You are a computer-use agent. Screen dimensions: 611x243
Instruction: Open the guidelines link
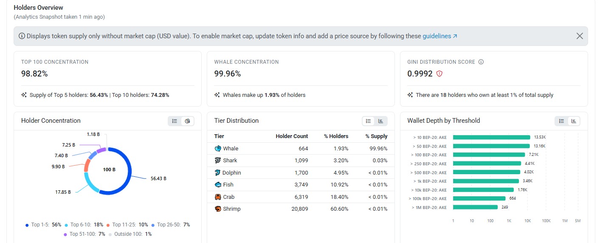click(440, 36)
